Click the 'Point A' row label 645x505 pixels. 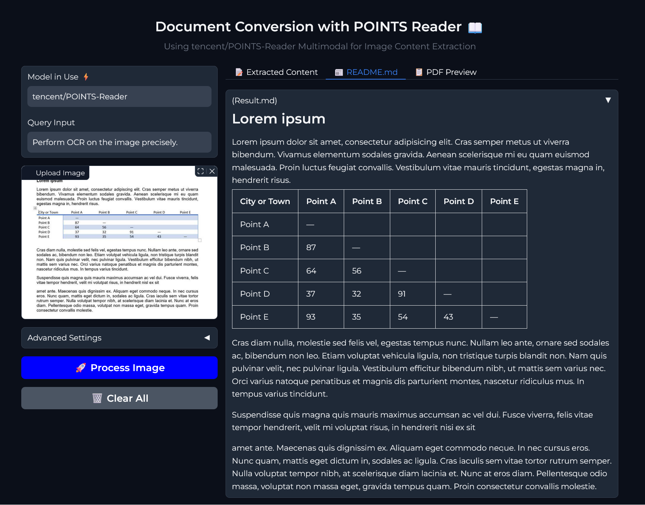coord(265,225)
